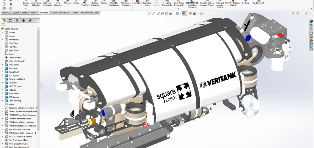The height and width of the screenshot is (148, 314).
Task: Open the DisplayManager color wheel tab
Action: tap(30, 20)
